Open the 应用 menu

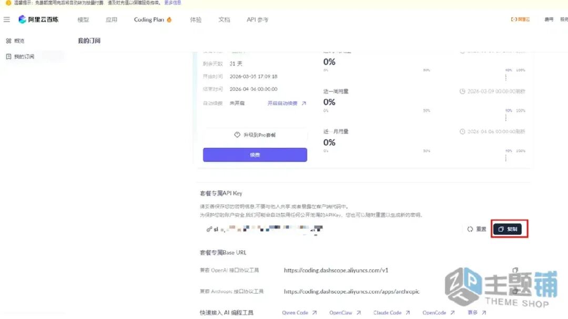111,19
